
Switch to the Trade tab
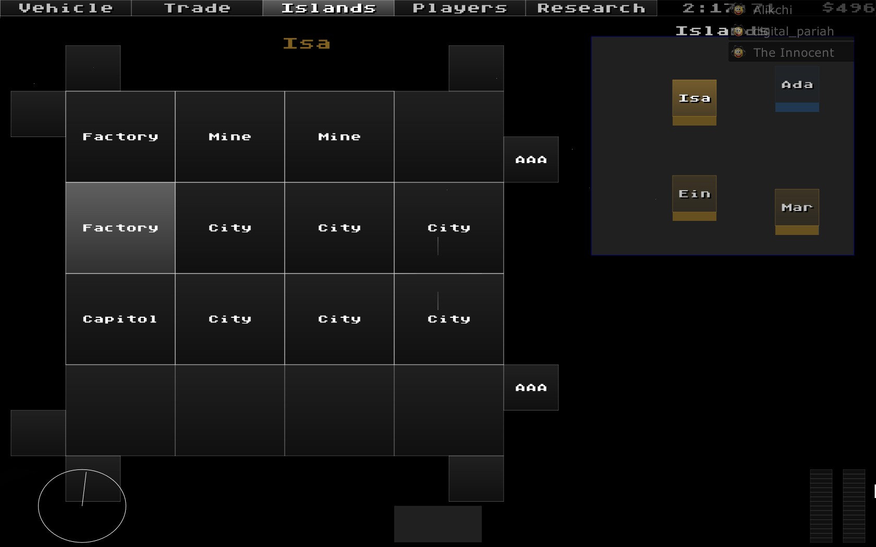(x=197, y=8)
